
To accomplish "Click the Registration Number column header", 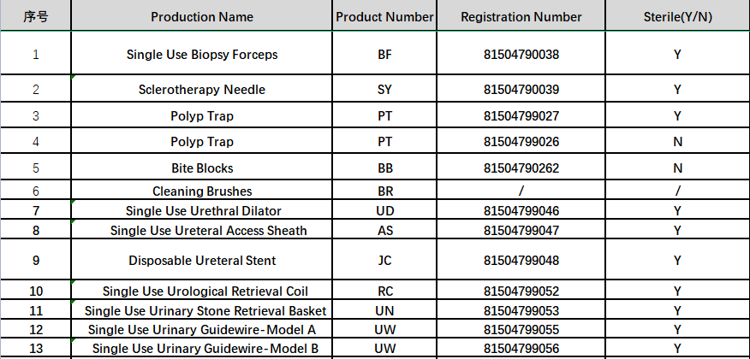I will (521, 17).
